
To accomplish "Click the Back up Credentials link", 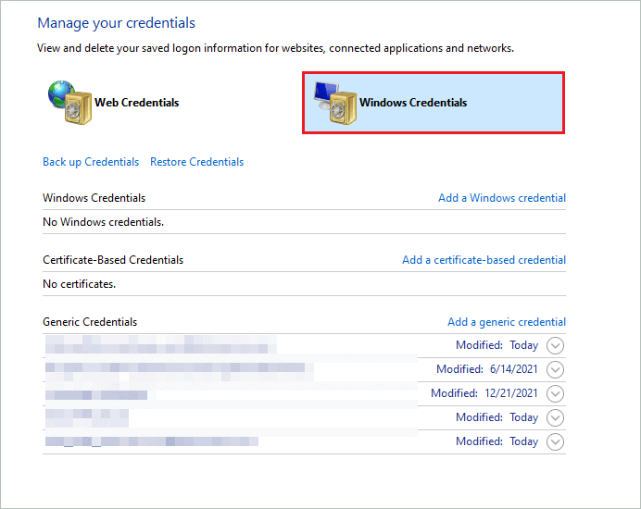I will point(91,162).
